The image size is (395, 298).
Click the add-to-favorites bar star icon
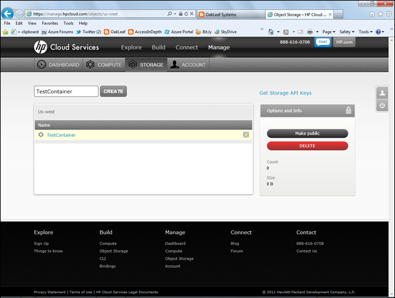pyautogui.click(x=6, y=32)
